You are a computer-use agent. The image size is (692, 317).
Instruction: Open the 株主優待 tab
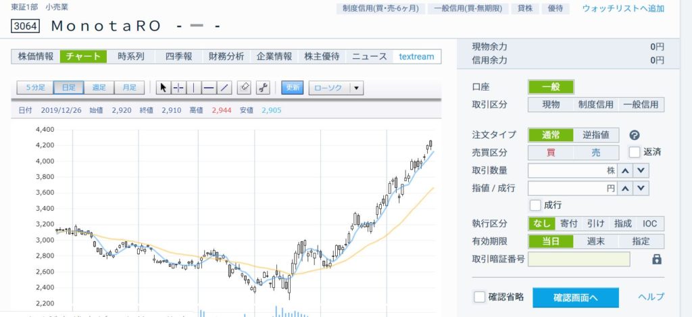pos(322,57)
